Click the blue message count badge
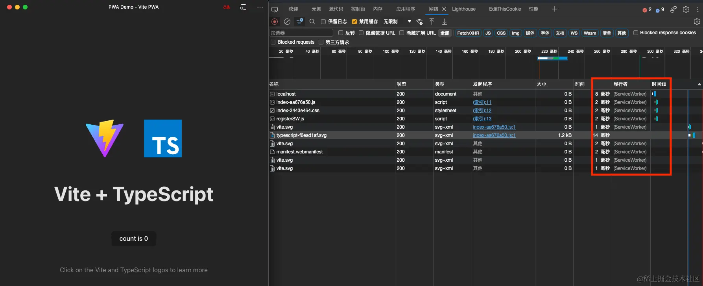This screenshot has height=286, width=703. pyautogui.click(x=660, y=9)
